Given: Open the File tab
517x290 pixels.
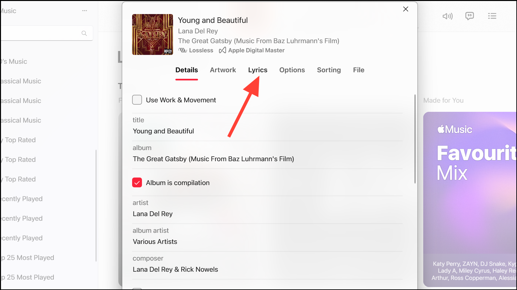Looking at the screenshot, I should tap(359, 70).
